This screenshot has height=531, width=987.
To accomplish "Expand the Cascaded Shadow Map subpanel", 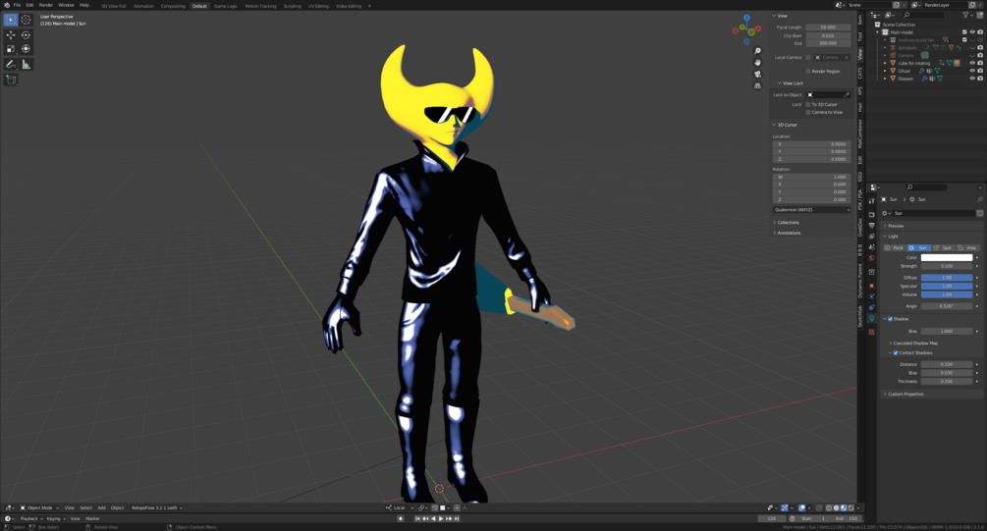I will point(914,344).
